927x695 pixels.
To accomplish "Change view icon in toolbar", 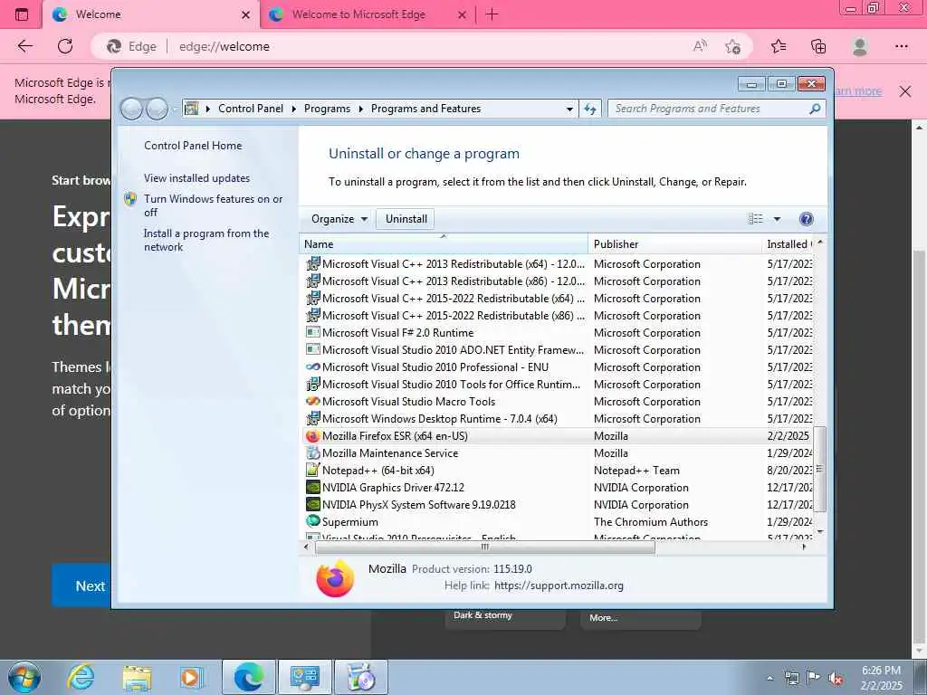I will pos(755,219).
